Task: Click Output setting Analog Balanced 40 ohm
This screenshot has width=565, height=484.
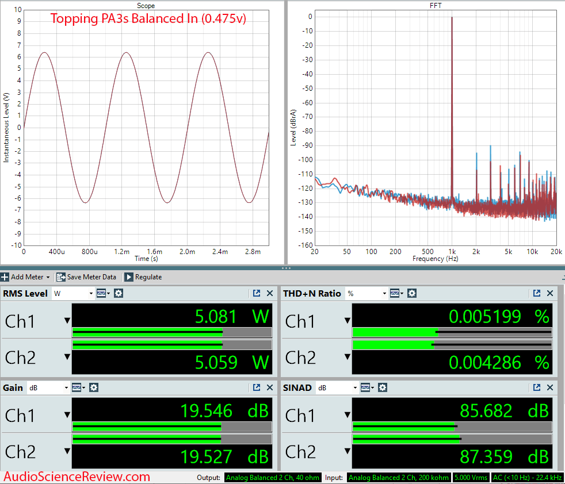Action: tap(273, 478)
